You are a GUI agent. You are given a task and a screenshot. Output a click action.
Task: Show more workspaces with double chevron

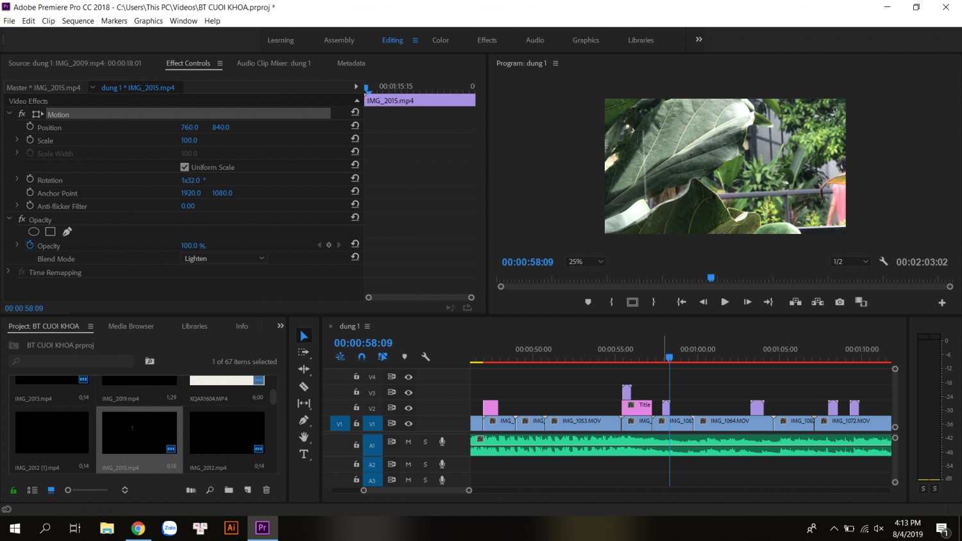click(699, 39)
